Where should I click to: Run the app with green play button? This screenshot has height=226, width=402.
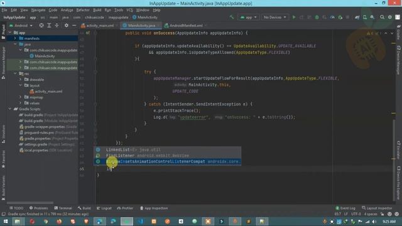click(x=294, y=17)
